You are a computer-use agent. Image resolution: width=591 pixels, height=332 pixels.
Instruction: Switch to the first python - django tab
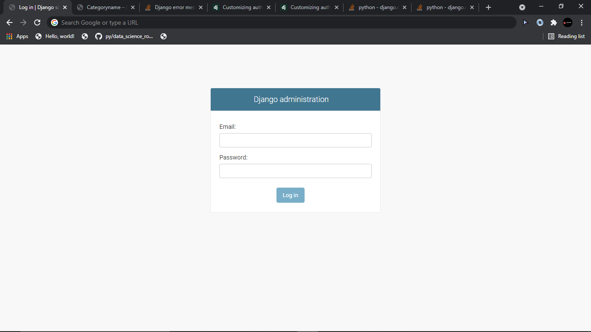coord(378,7)
